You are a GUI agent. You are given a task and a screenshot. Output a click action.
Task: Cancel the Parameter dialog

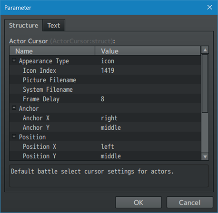tap(189, 203)
